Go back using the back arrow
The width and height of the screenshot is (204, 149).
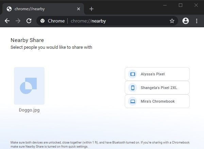click(7, 21)
